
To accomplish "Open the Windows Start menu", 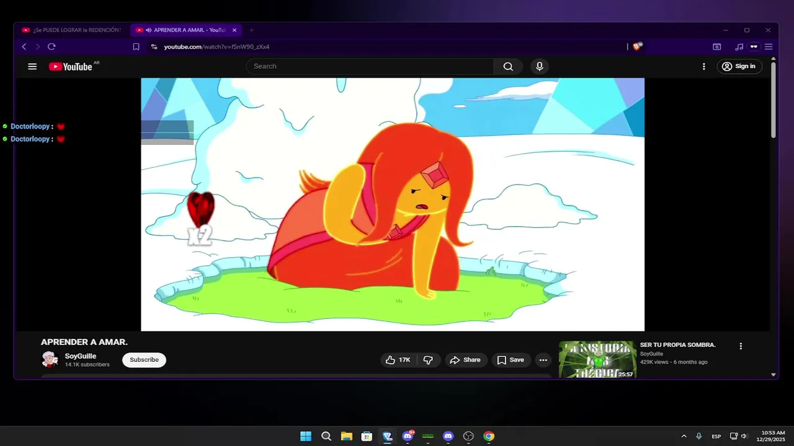I will coord(306,436).
